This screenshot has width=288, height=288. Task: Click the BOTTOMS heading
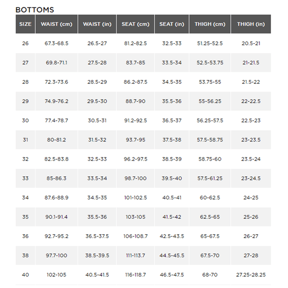point(35,10)
